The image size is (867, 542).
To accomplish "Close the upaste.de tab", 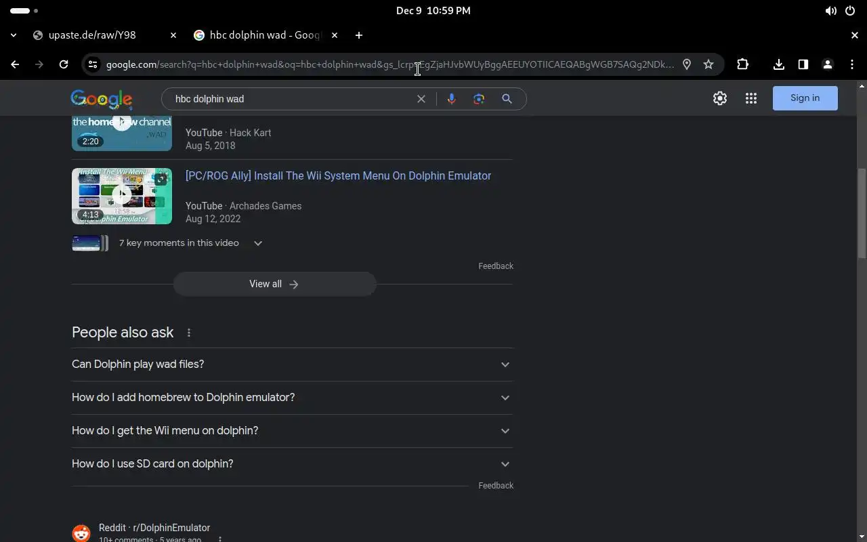I will (173, 35).
